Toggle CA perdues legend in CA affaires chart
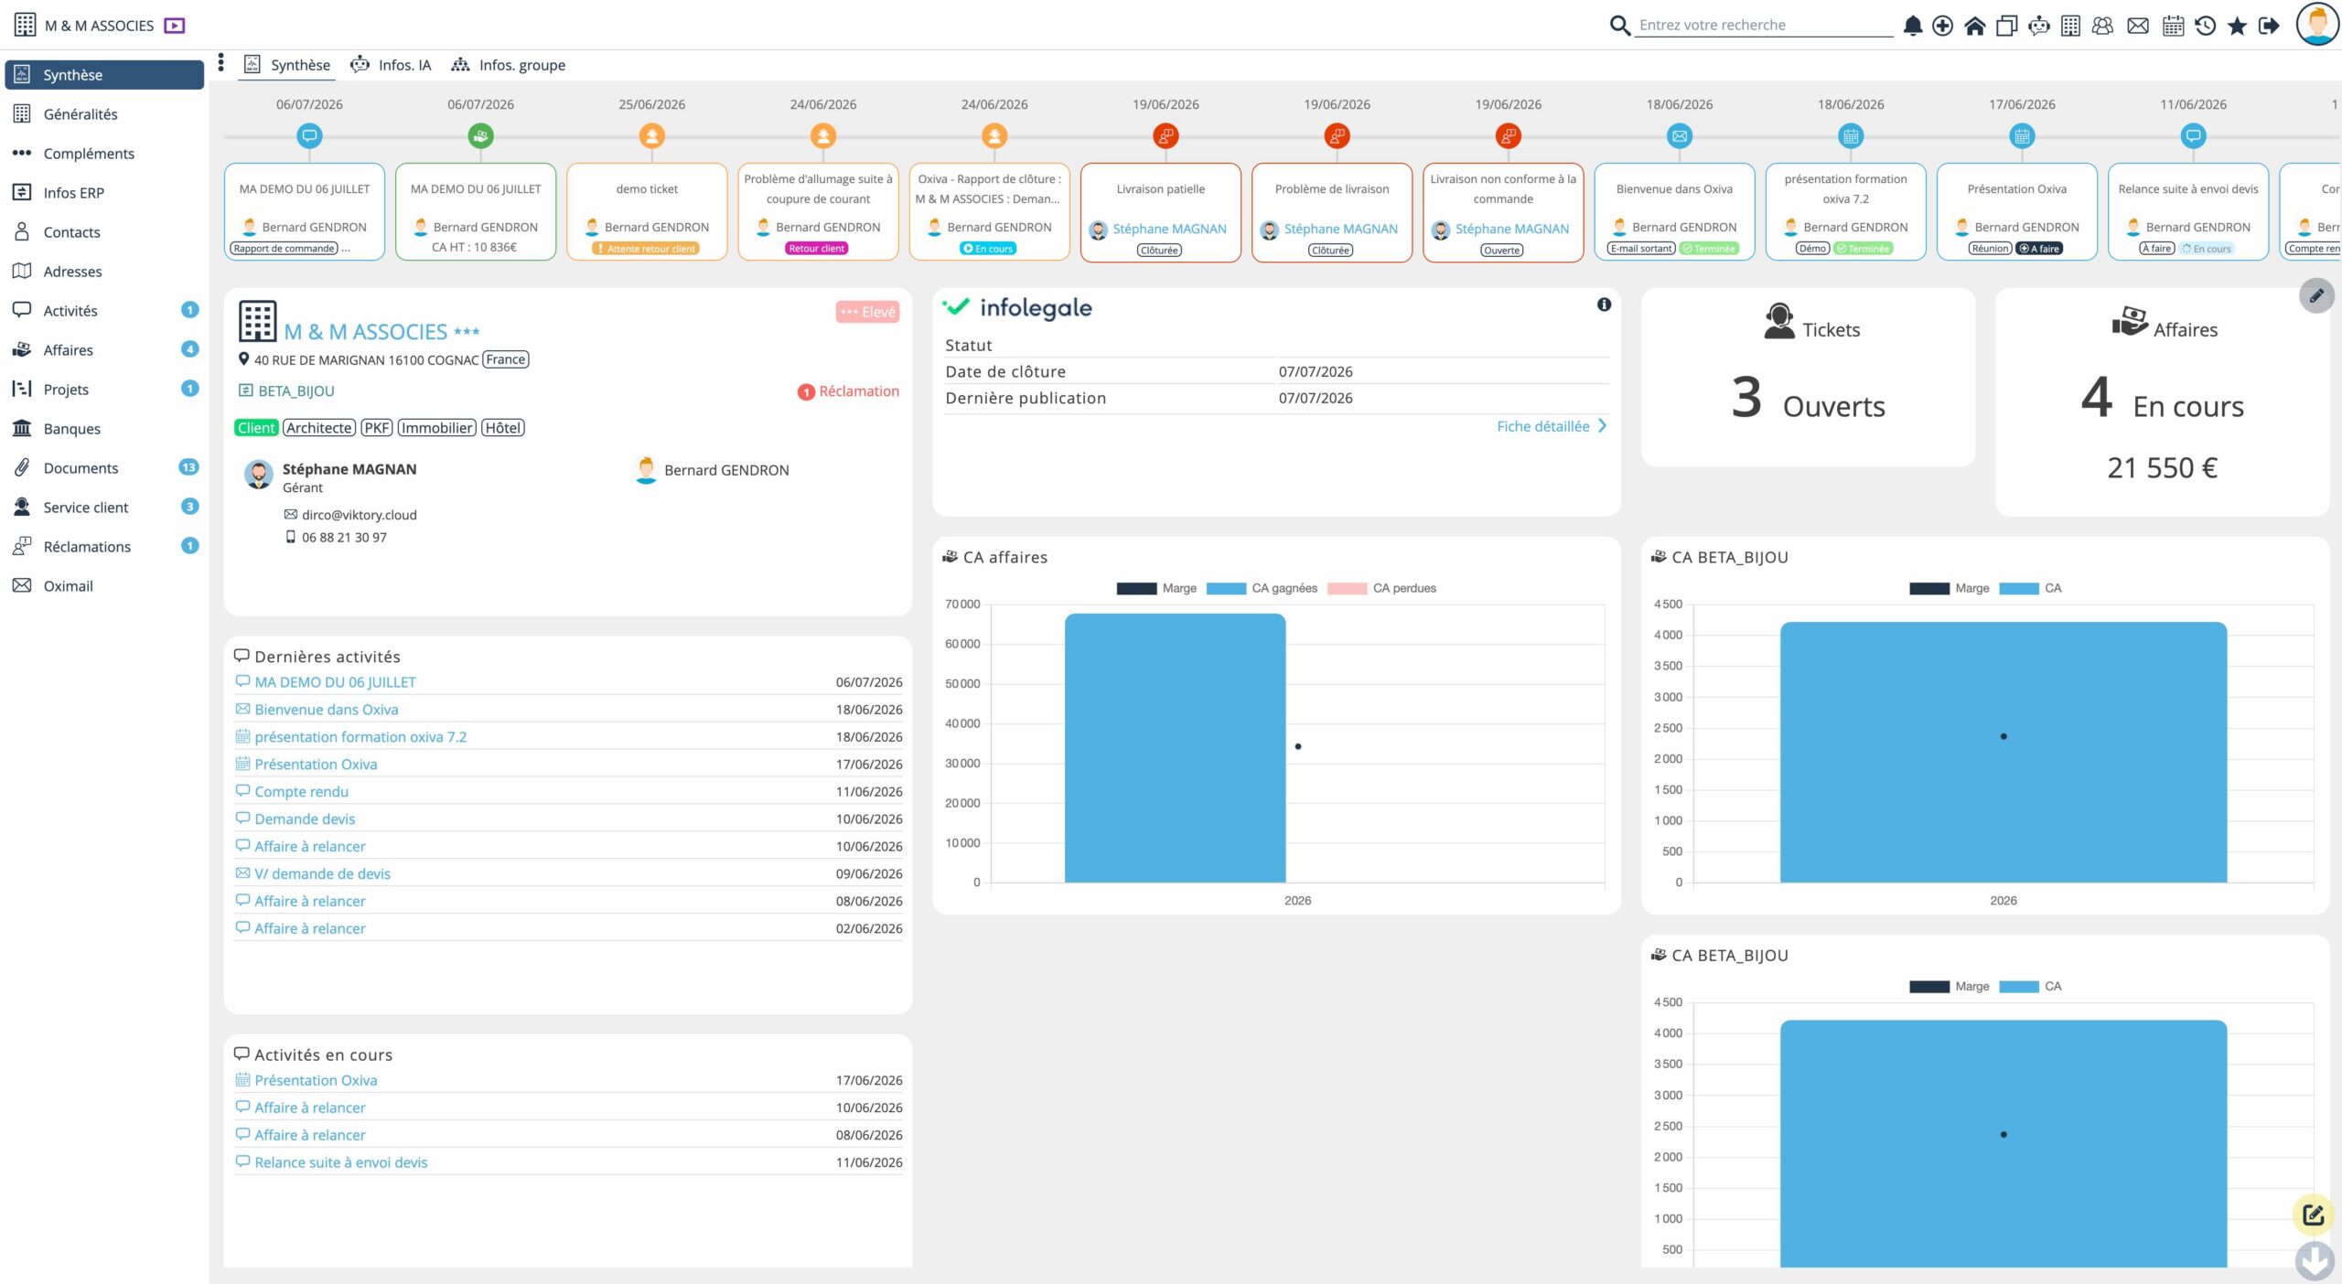The image size is (2342, 1284). pos(1381,588)
